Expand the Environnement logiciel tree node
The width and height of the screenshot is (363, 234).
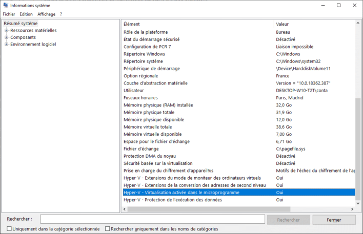pos(6,45)
